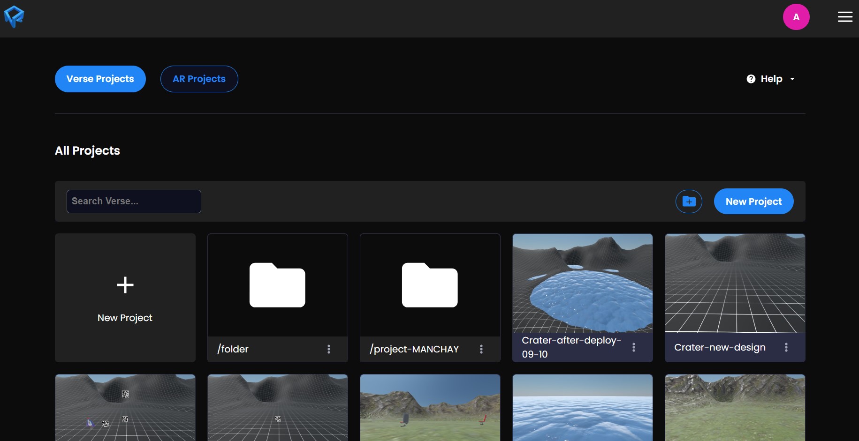Open the Crater-after-deploy-09-10 thumbnail

[583, 283]
